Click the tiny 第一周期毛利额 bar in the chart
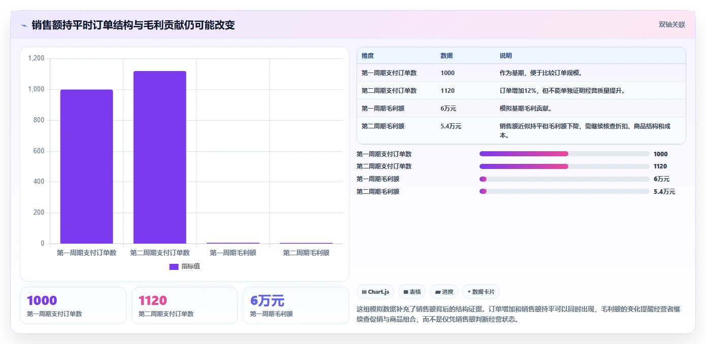 pos(233,243)
